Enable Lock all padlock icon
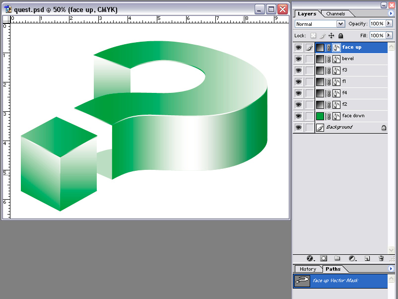 coord(340,36)
